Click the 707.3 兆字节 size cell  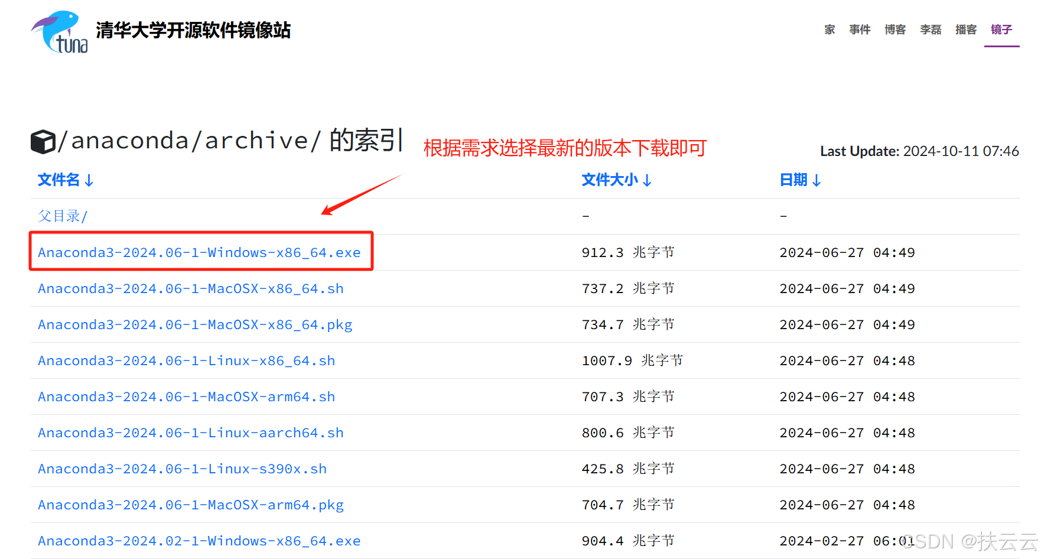click(x=628, y=397)
